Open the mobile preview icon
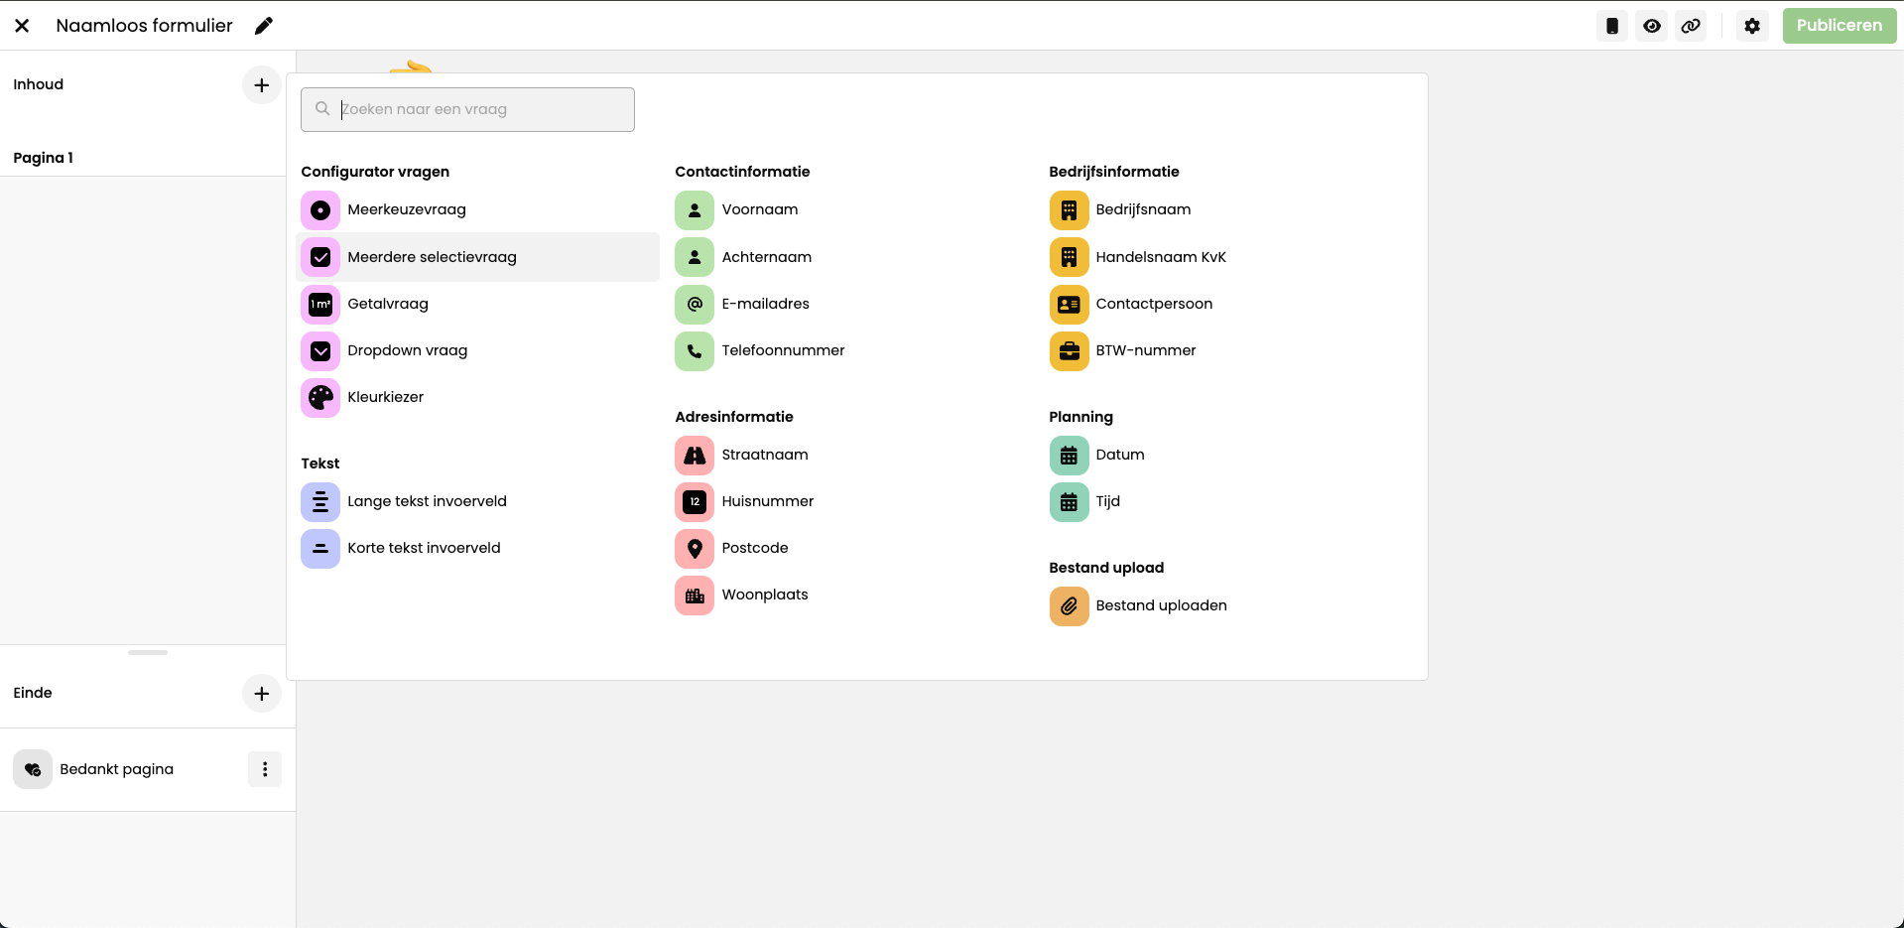1904x928 pixels. coord(1612,26)
